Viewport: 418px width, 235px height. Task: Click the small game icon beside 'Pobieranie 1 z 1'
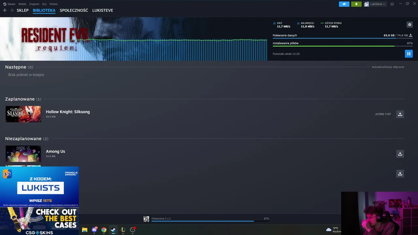tap(146, 219)
